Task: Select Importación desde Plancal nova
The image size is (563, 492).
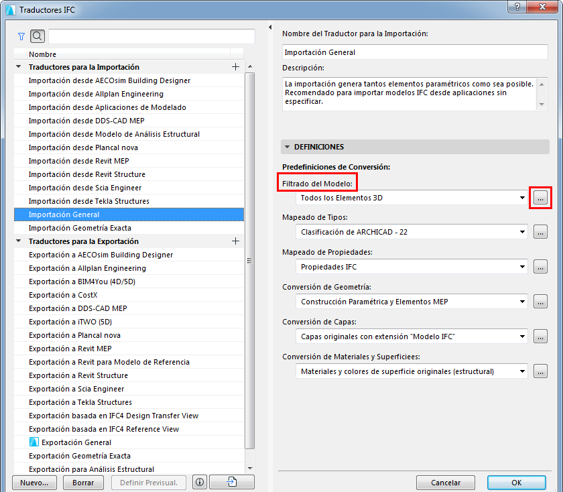Action: point(129,147)
